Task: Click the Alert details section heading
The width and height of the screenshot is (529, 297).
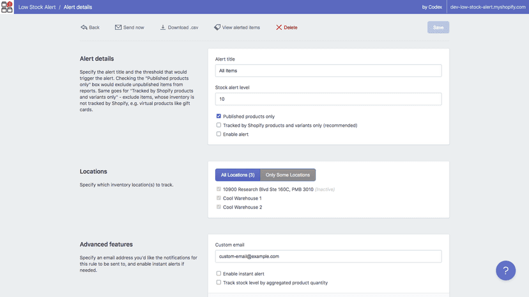Action: [97, 59]
